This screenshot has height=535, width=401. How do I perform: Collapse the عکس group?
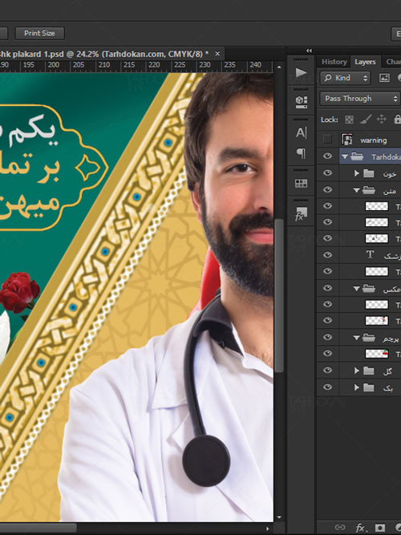coord(357,289)
